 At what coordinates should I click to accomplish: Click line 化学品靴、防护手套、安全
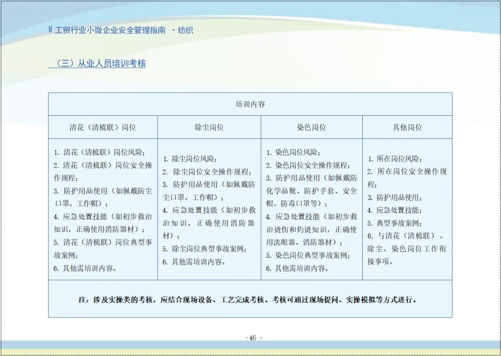[312, 191]
